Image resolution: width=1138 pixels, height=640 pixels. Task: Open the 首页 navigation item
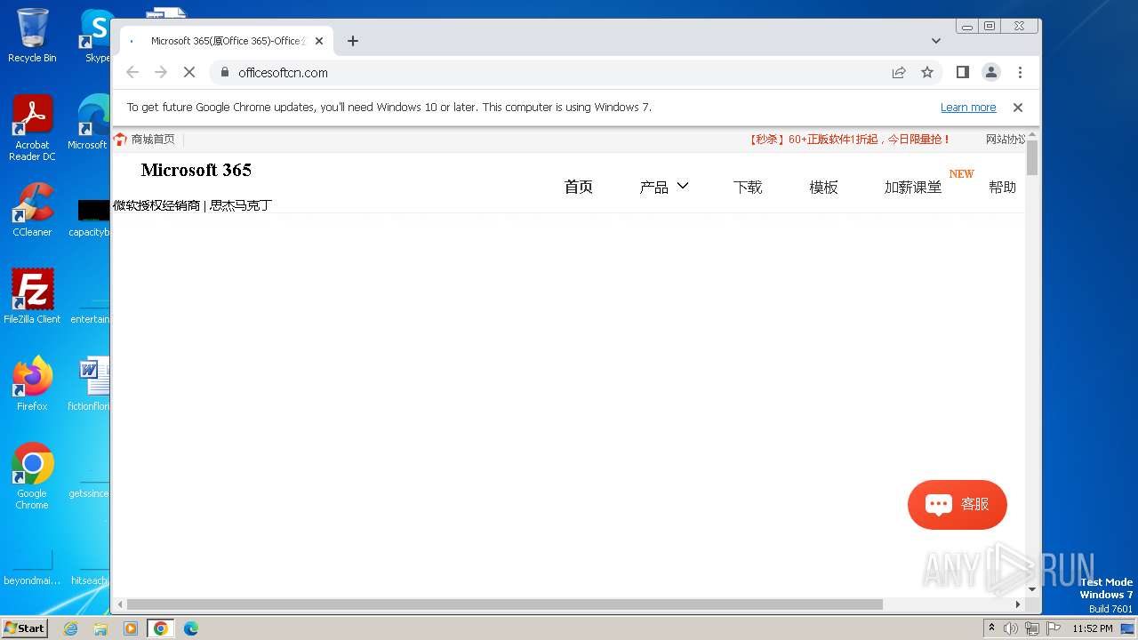(x=578, y=187)
